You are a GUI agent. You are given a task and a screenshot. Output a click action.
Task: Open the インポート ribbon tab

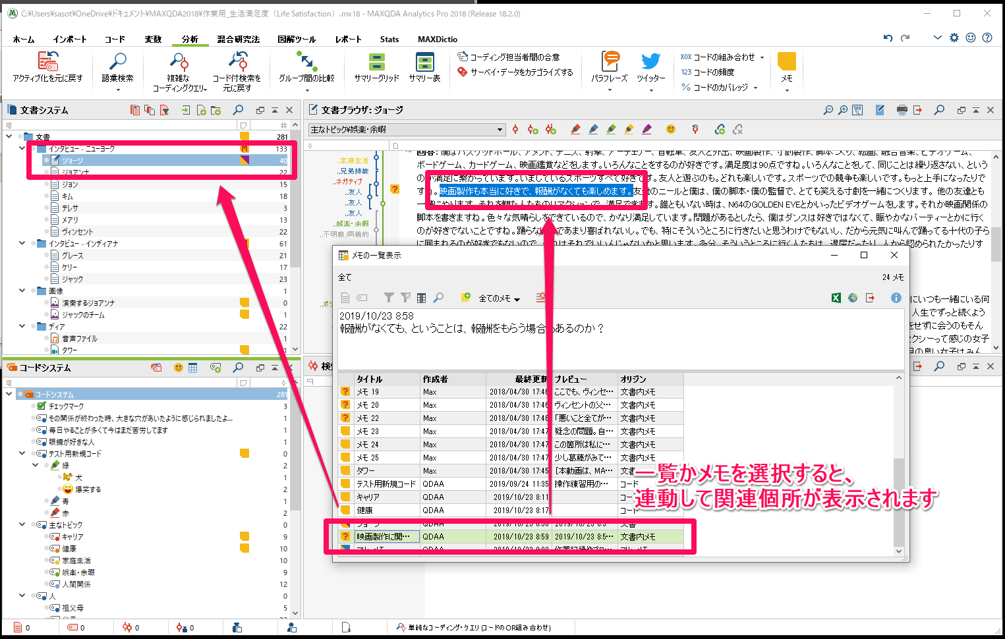point(70,40)
